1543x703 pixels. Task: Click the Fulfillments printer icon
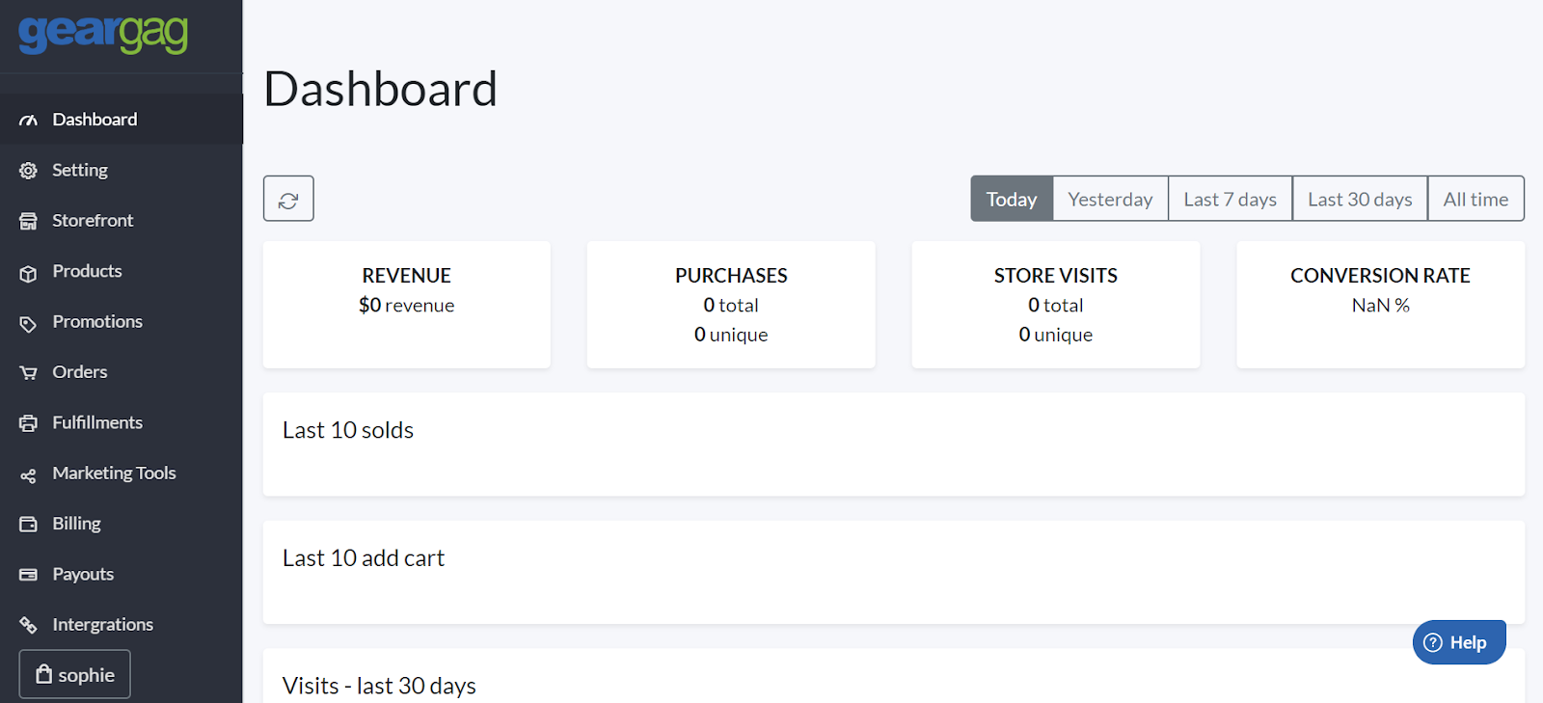(x=28, y=423)
